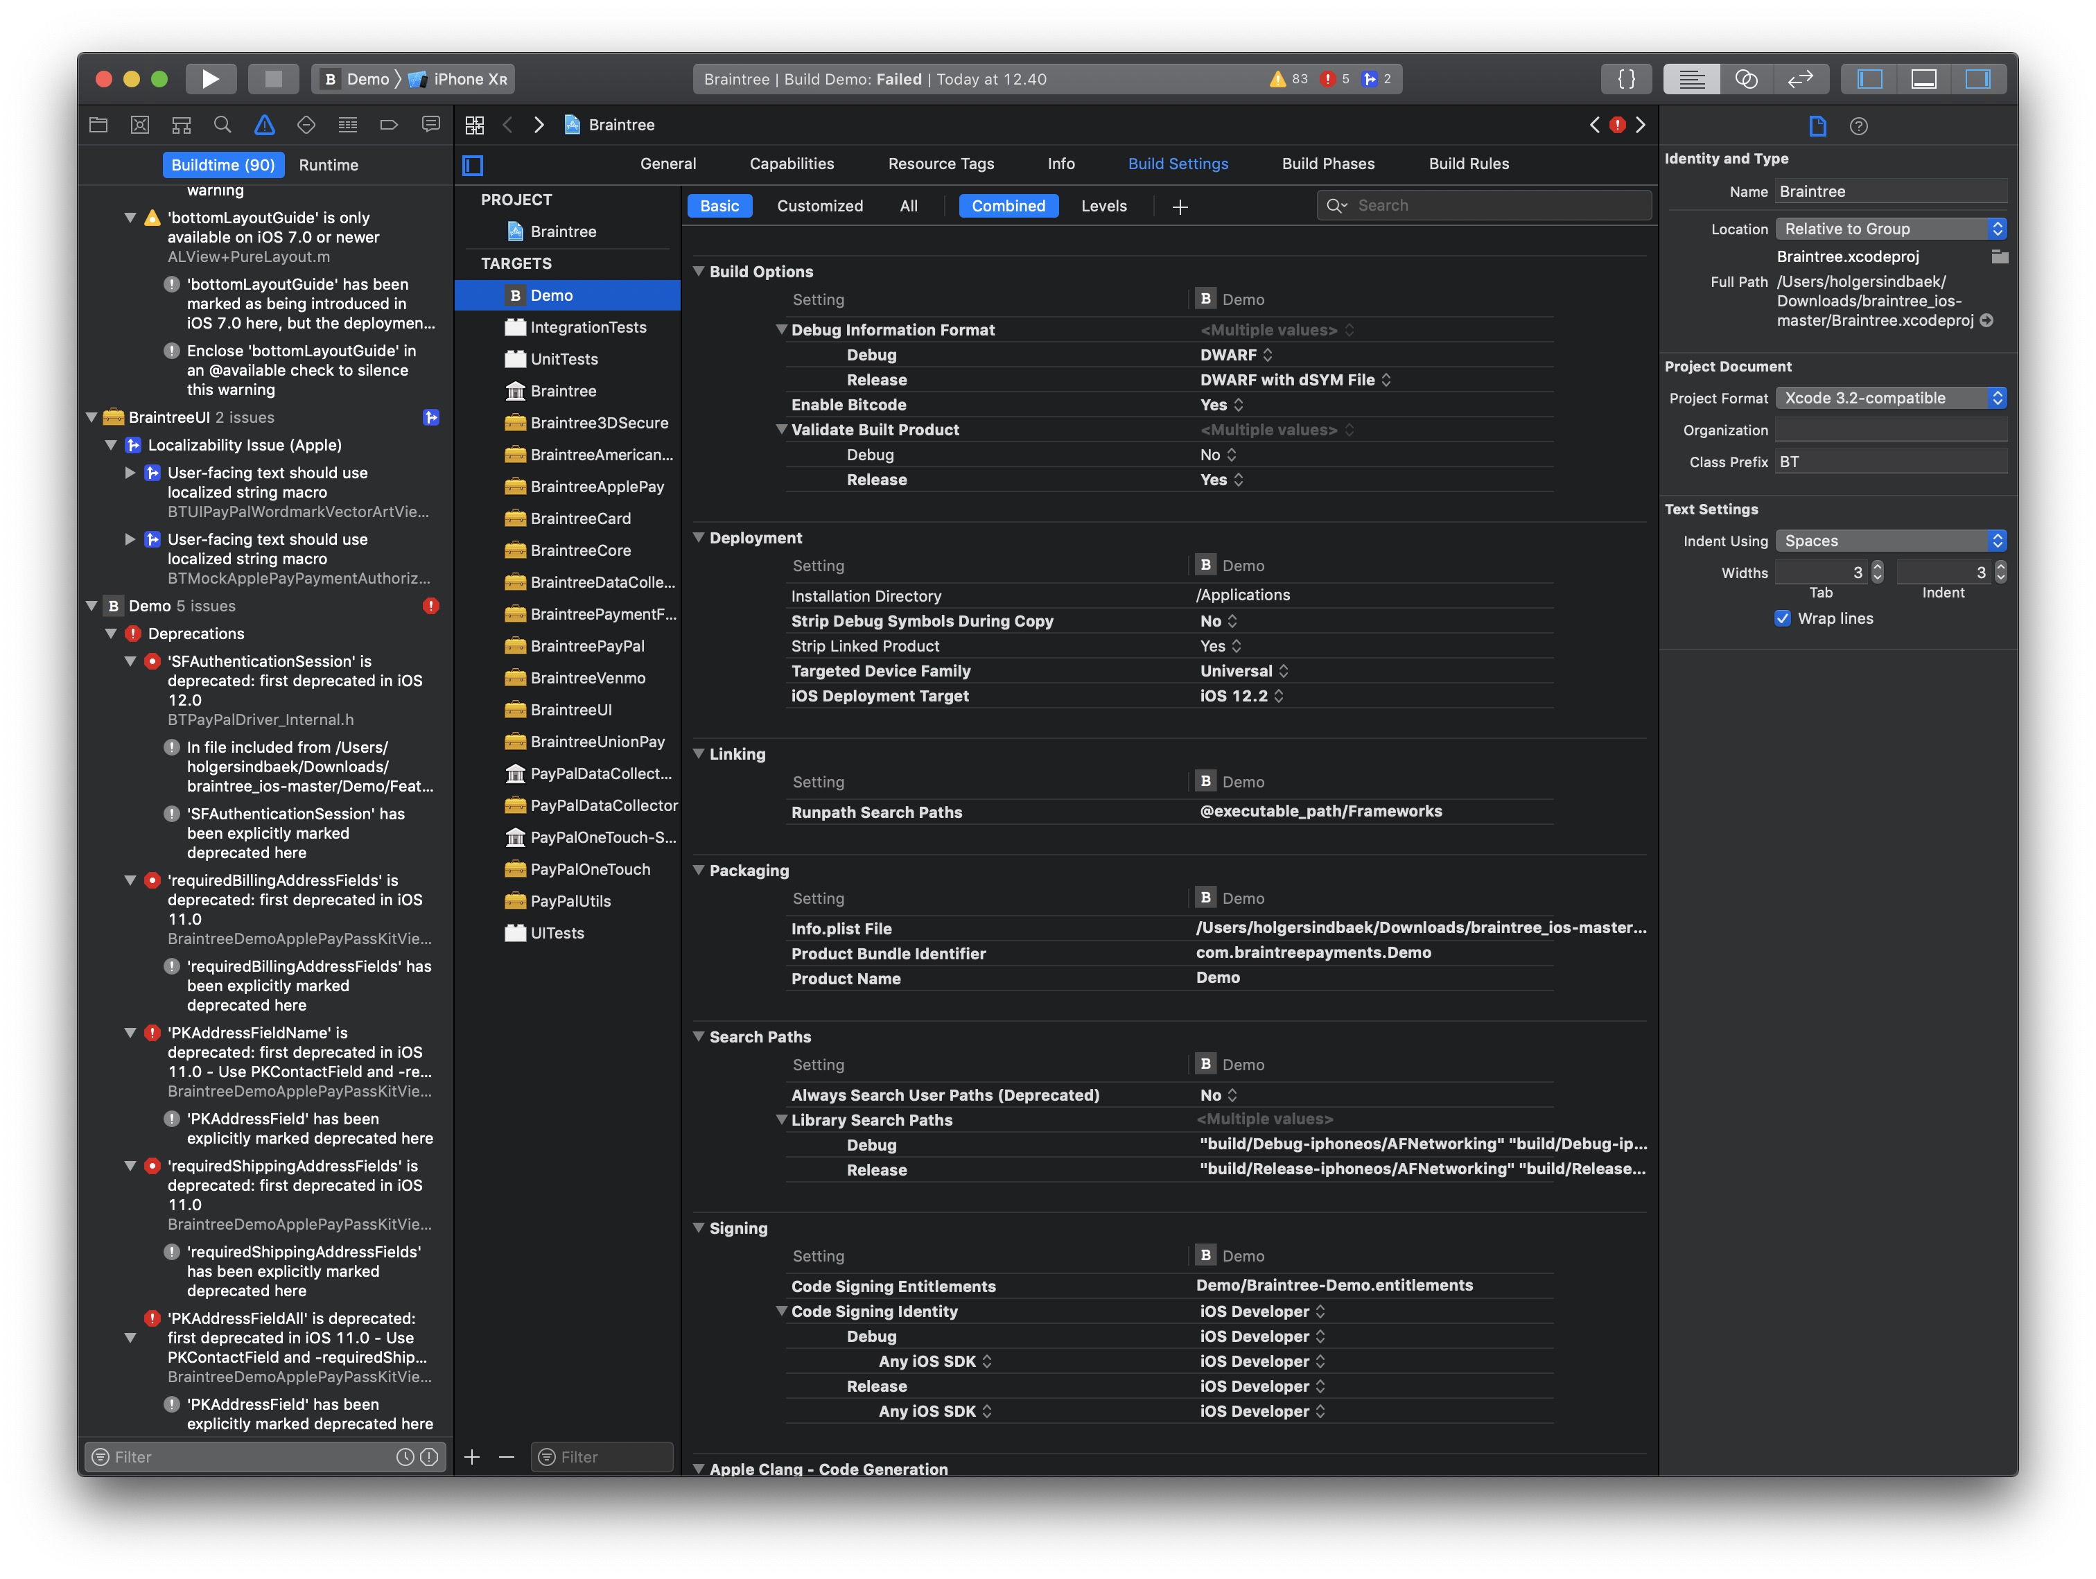The height and width of the screenshot is (1579, 2096).
Task: Open the Location Relative to Group dropdown
Action: click(x=1892, y=229)
